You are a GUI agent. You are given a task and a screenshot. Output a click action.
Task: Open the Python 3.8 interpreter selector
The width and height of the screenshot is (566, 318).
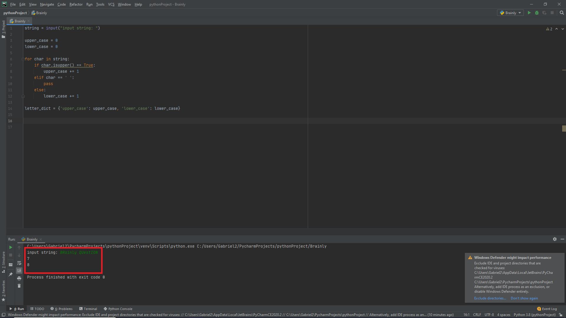coord(534,315)
